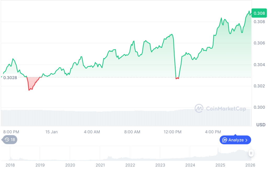Click the history clock icon beside 18
This screenshot has width=268, height=170.
pos(7,140)
